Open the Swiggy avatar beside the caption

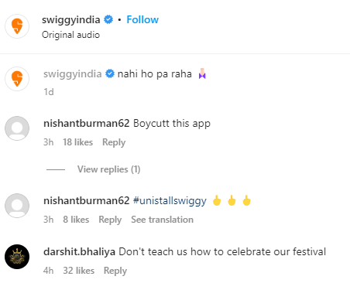point(17,79)
